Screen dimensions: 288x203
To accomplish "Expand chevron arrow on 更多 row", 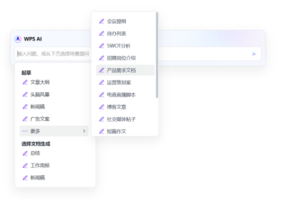I will click(84, 131).
